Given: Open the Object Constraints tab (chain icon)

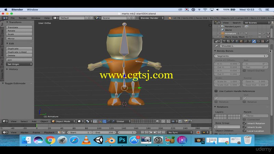Looking at the screenshot, I should (246, 41).
